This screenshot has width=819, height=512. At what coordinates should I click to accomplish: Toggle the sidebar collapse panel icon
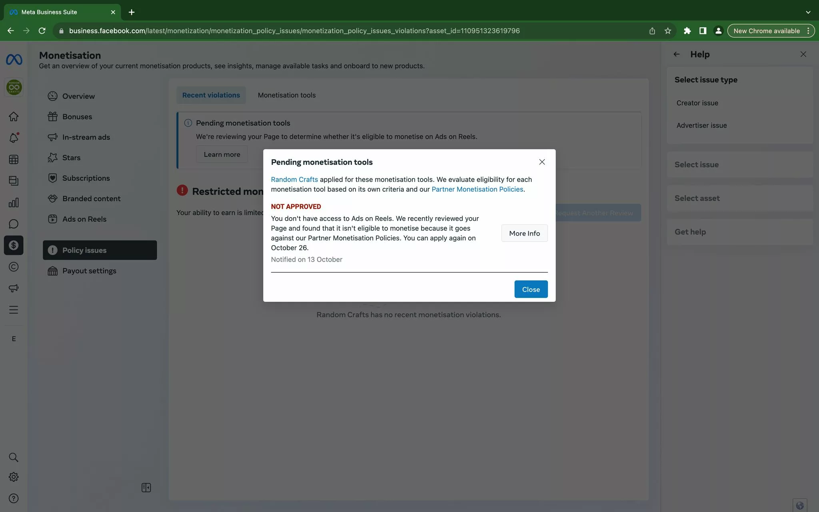tap(146, 488)
